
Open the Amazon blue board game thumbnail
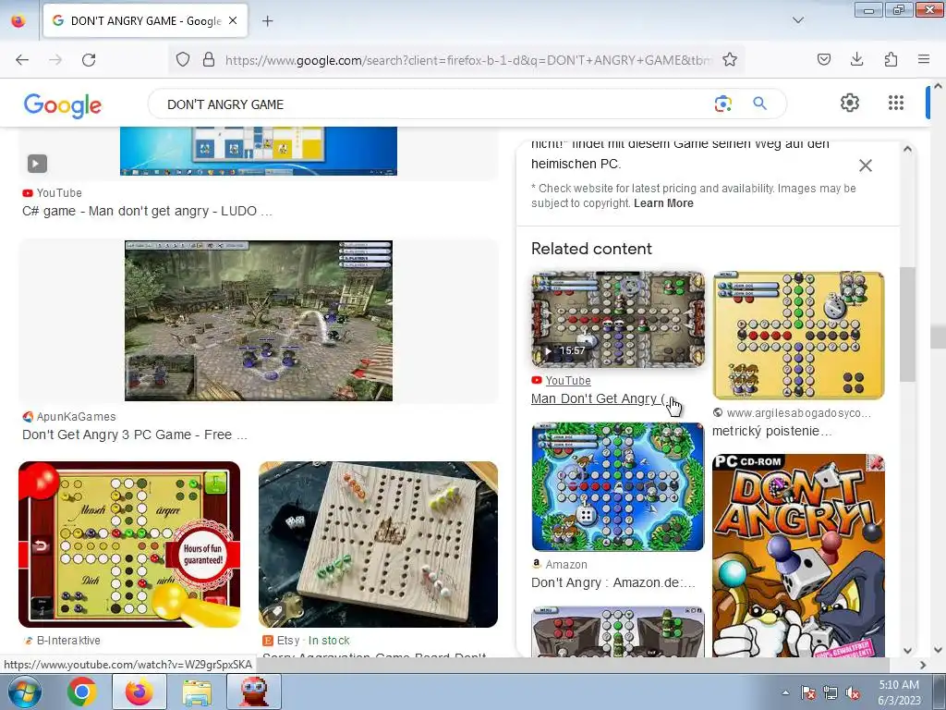tap(618, 486)
